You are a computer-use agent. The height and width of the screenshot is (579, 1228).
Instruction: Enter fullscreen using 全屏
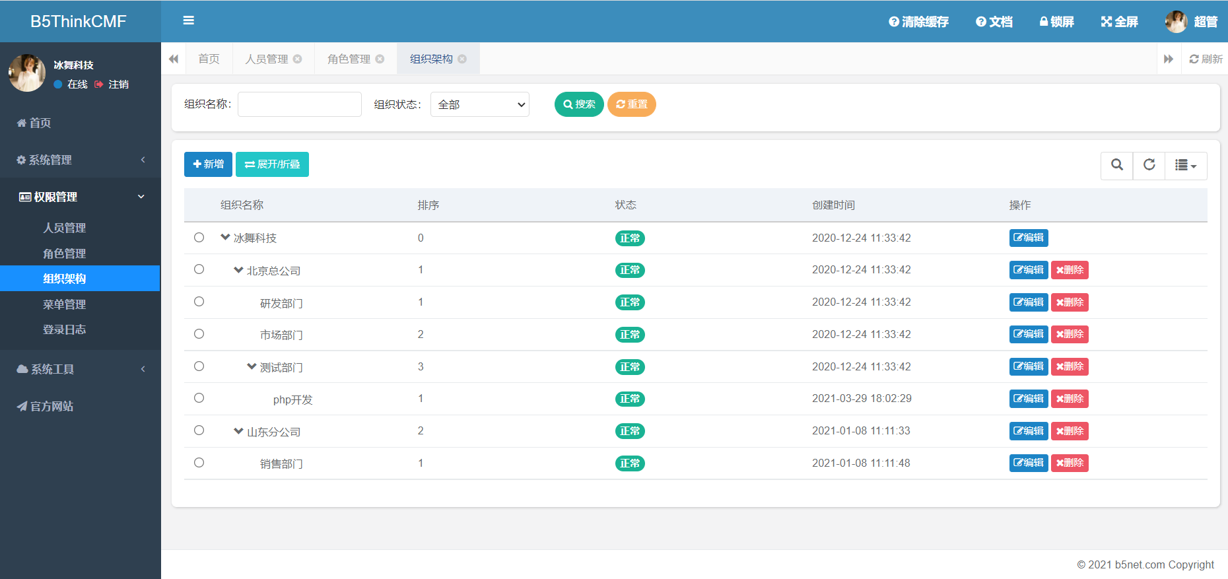pos(1119,22)
